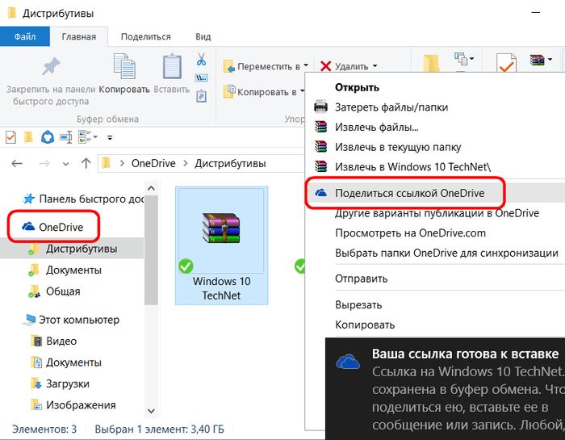Click the Paste clipboard icon
565x440 pixels.
[x=172, y=66]
